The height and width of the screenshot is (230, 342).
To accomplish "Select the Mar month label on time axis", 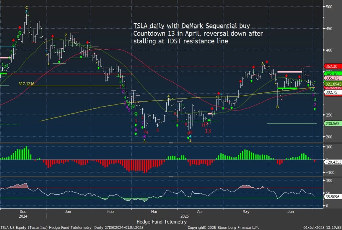I will (x=154, y=211).
